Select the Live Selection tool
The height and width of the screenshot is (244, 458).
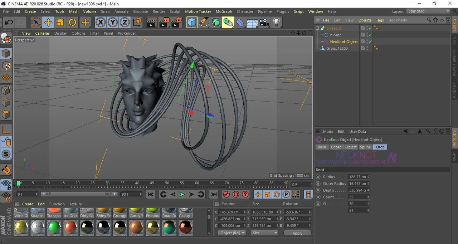tap(36, 23)
